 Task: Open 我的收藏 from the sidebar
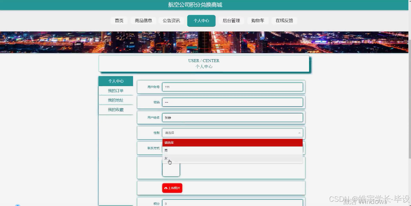coord(116,110)
